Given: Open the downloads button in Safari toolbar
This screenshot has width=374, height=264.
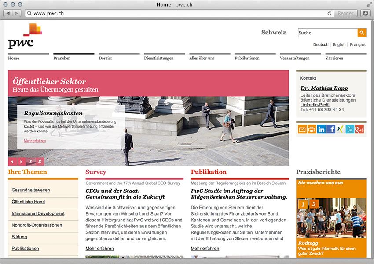Looking at the screenshot, I should pyautogui.click(x=365, y=13).
